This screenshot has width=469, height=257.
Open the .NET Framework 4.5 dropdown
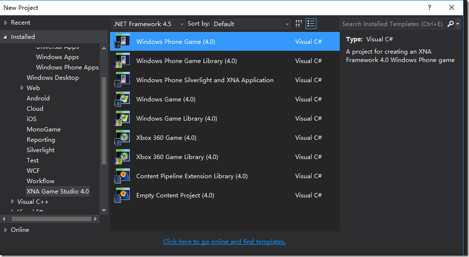coord(149,24)
